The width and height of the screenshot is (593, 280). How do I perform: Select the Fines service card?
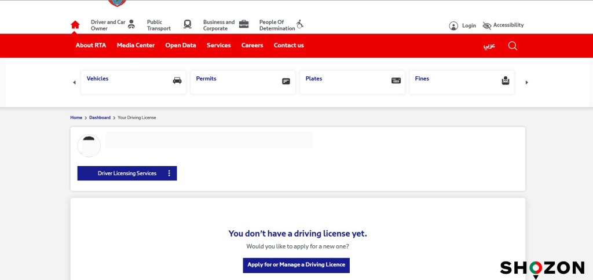point(462,82)
